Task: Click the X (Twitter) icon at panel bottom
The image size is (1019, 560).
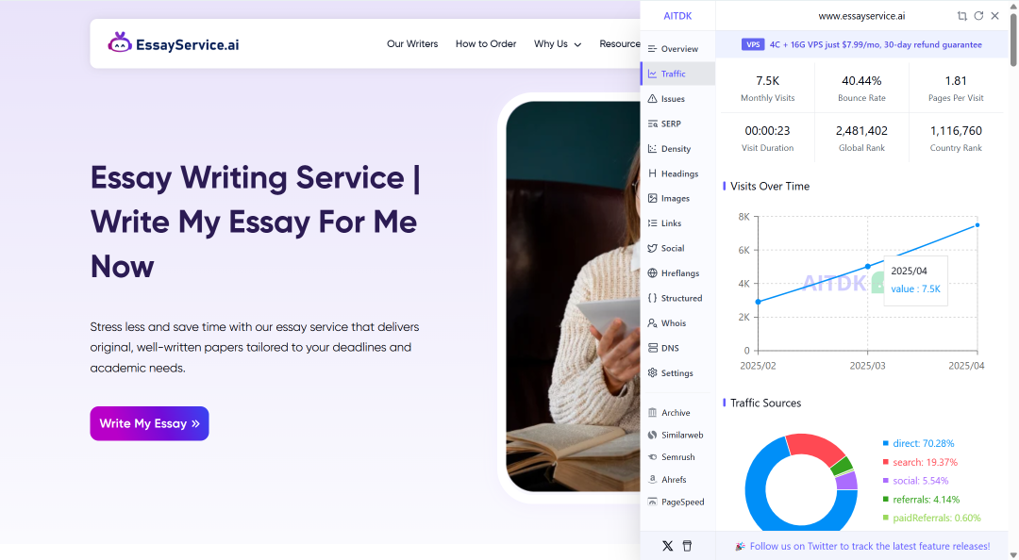Action: [667, 546]
